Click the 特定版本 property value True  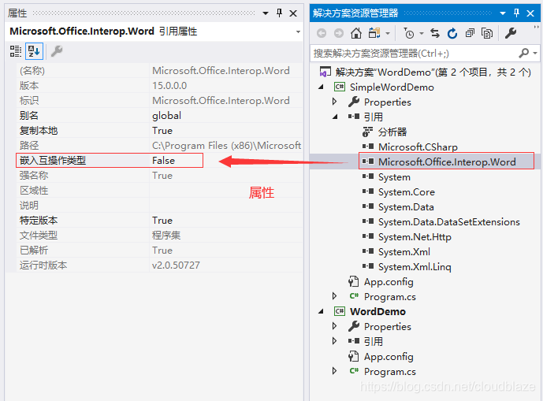(162, 221)
